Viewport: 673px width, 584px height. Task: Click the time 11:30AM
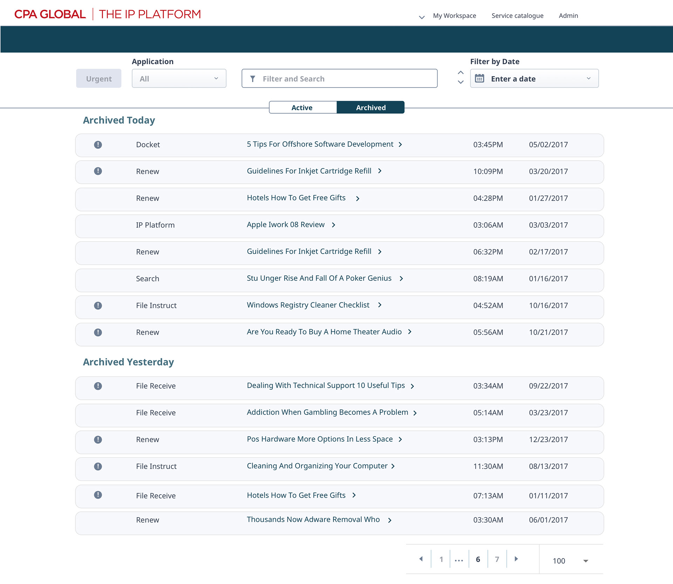(488, 466)
